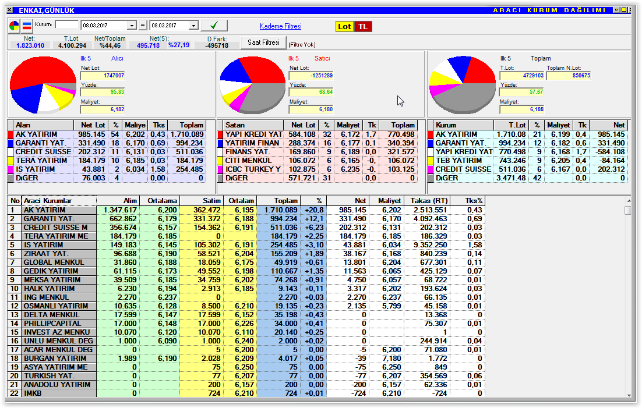Select GLOBAL MENKUL row
Screen dimensions: 642x408
pyautogui.click(x=246, y=262)
